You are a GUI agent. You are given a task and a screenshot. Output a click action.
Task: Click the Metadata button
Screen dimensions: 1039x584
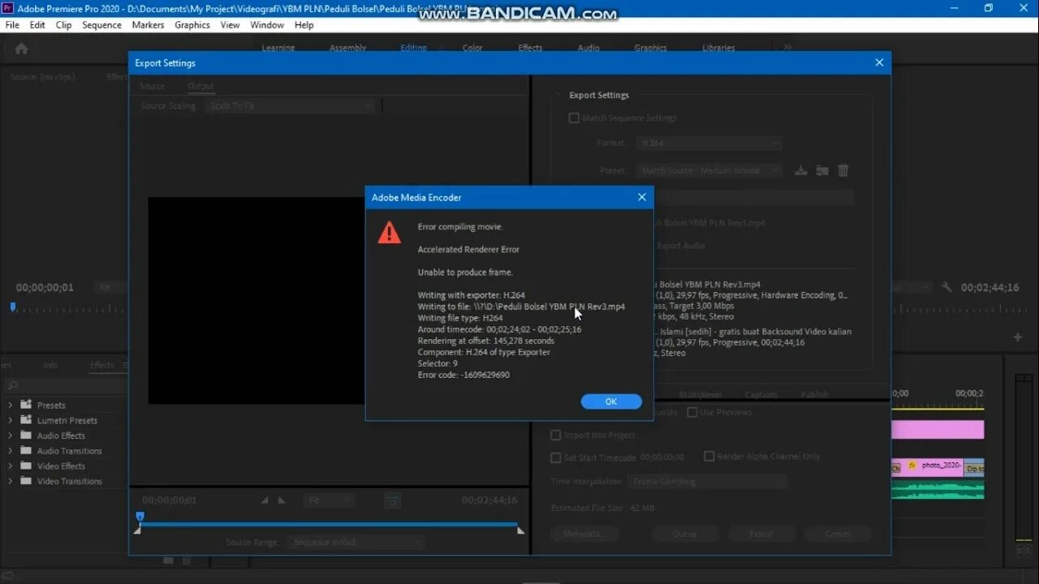tap(584, 534)
